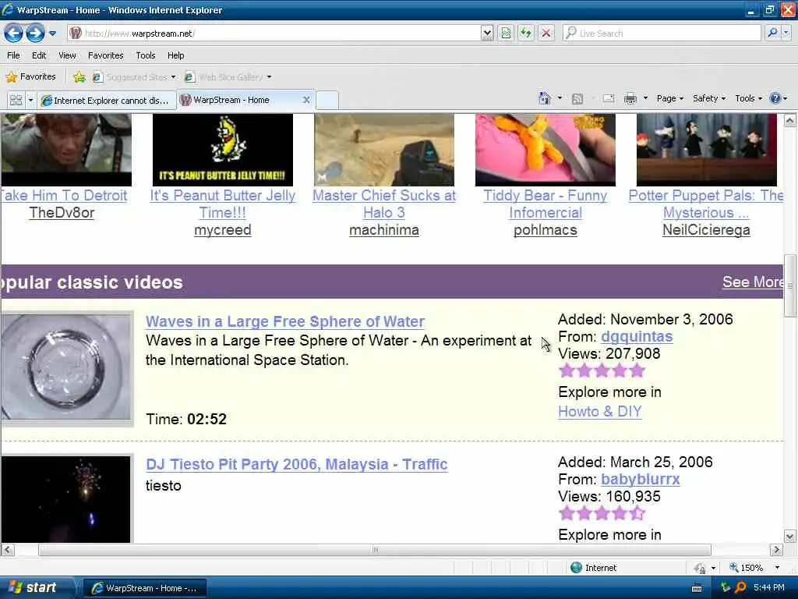Open the search provider dropdown arrow

[x=786, y=34]
